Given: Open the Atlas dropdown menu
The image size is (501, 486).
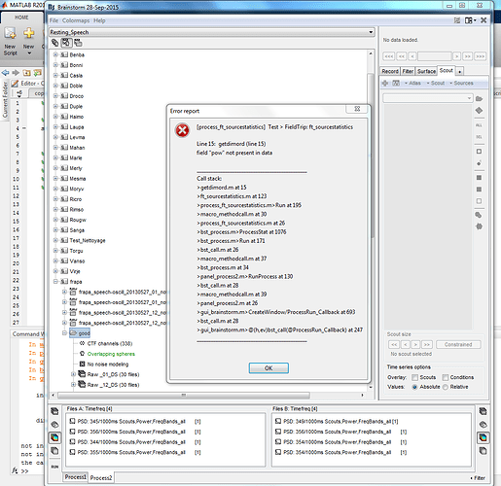Looking at the screenshot, I should pos(412,83).
